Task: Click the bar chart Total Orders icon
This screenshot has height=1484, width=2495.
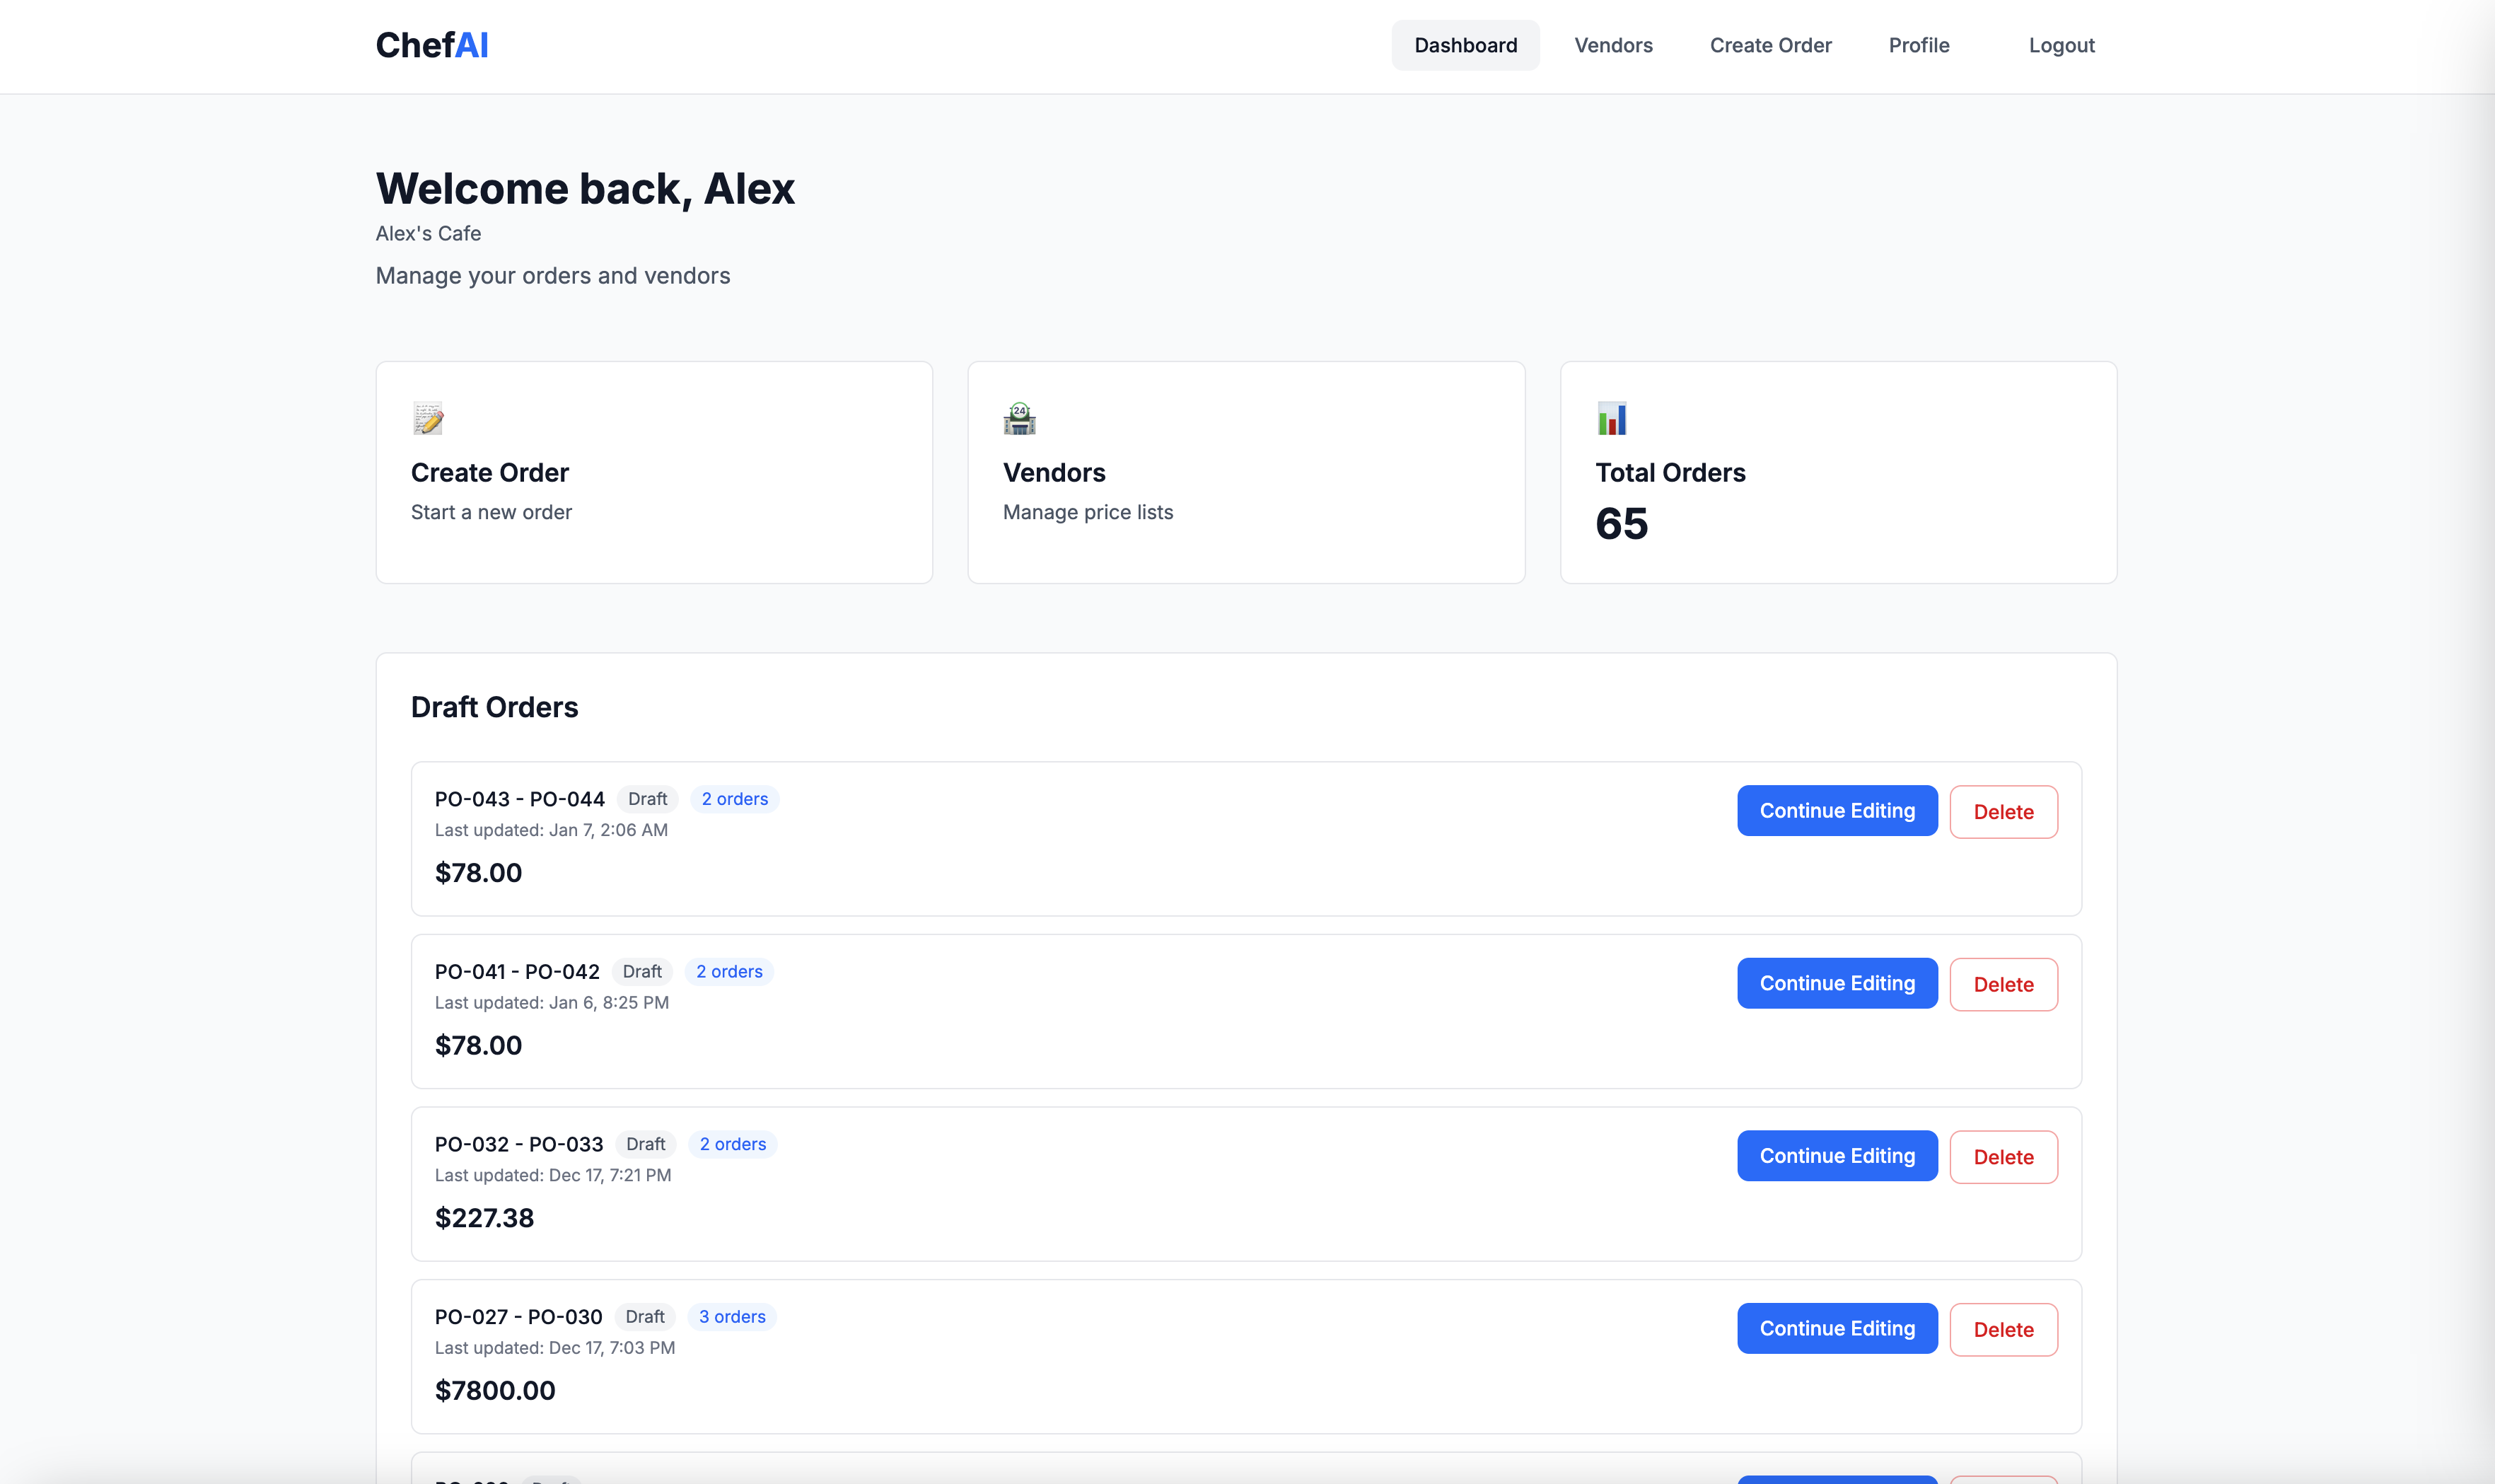Action: (x=1611, y=418)
